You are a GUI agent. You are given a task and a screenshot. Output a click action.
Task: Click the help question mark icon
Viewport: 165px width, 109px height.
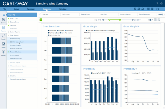(x=157, y=4)
